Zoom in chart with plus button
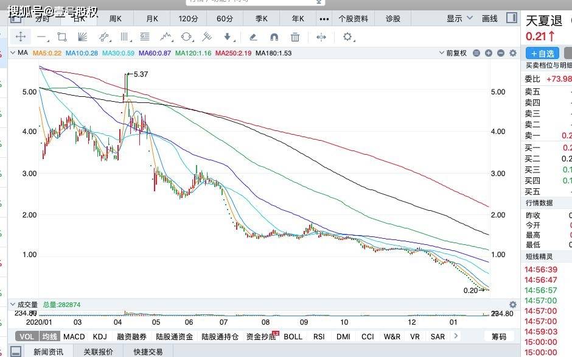The image size is (572, 357). click(488, 53)
